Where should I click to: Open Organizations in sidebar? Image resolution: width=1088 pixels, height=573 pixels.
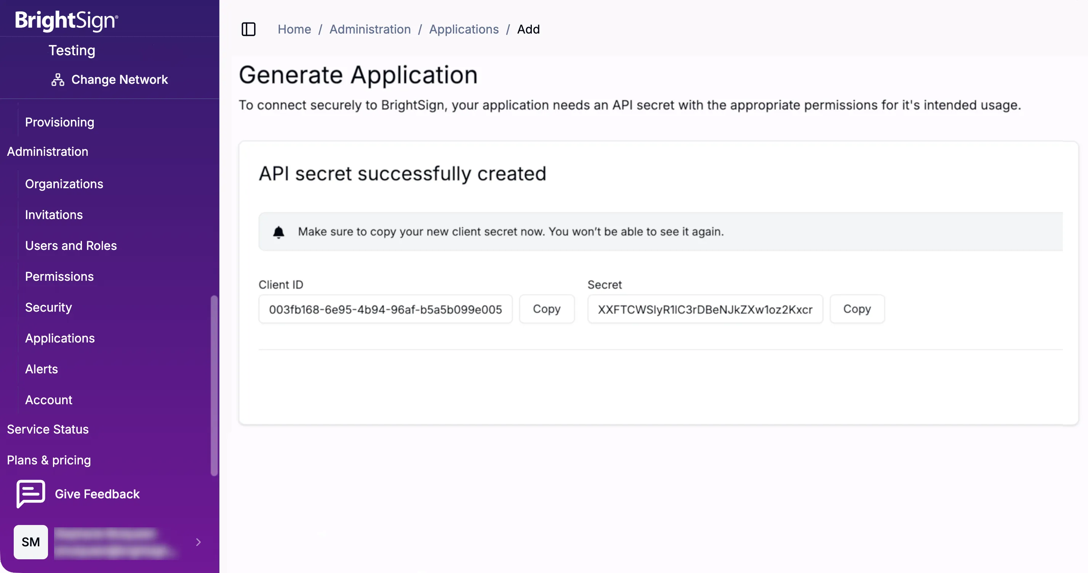coord(64,184)
